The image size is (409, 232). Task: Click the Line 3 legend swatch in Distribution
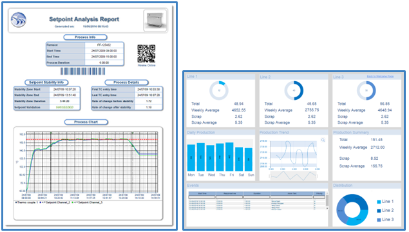point(379,220)
